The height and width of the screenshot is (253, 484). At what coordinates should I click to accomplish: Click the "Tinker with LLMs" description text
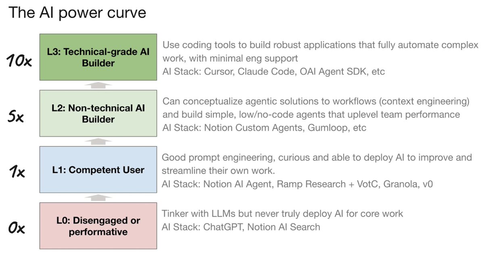coord(282,214)
